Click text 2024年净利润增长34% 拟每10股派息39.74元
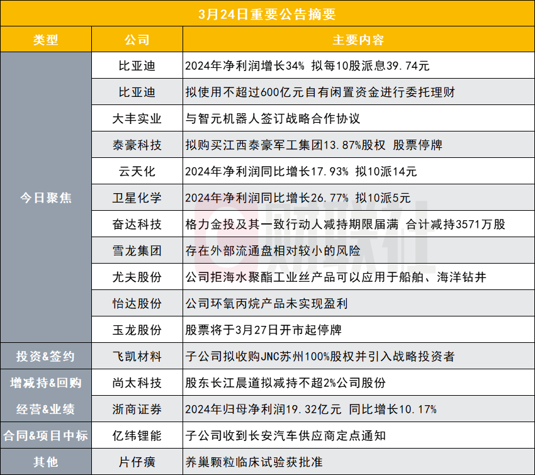The width and height of the screenshot is (535, 475). (307, 66)
